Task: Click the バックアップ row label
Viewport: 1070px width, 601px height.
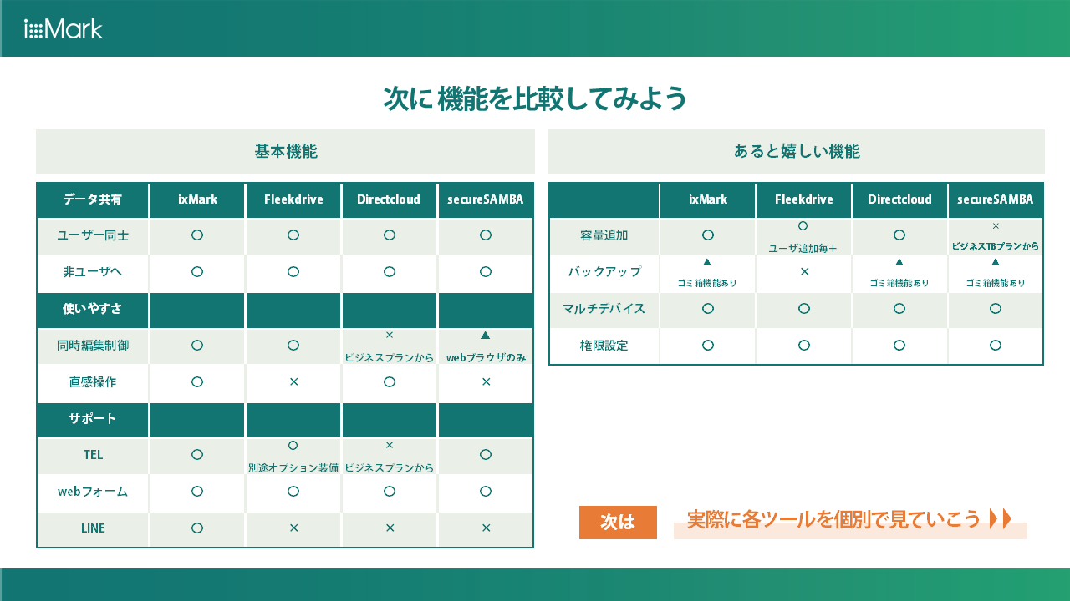Action: [x=604, y=272]
